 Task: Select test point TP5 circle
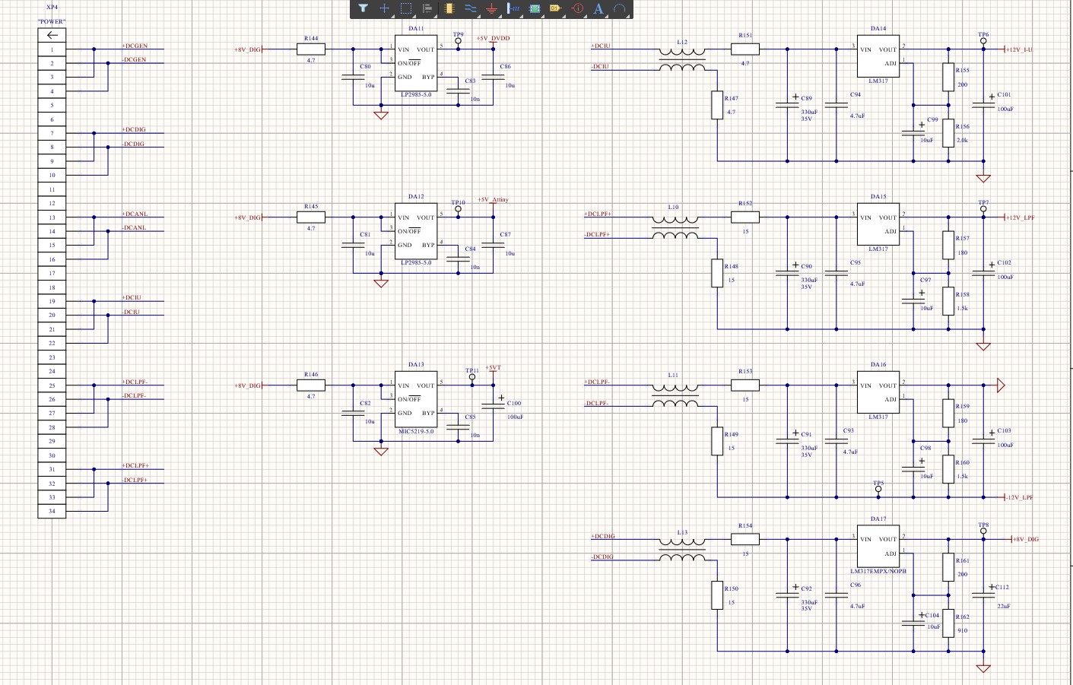pos(878,489)
